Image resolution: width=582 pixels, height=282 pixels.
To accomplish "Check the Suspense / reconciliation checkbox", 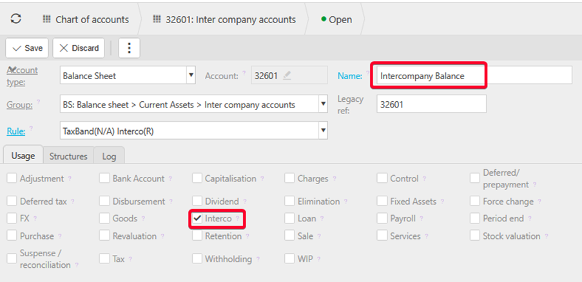I will pos(12,259).
